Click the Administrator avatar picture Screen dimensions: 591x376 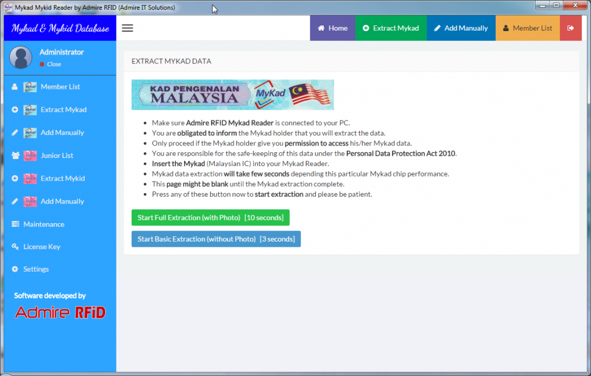[21, 58]
